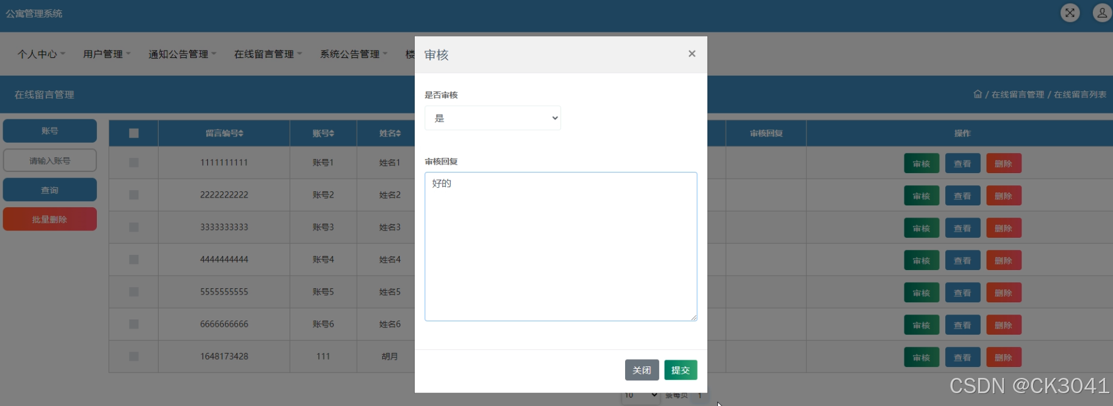This screenshot has height=406, width=1113.
Task: Click 查看 button for row 5555555555
Action: (x=962, y=293)
